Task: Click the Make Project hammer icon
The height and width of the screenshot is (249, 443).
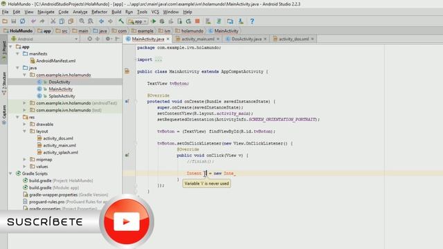Action: 121,21
